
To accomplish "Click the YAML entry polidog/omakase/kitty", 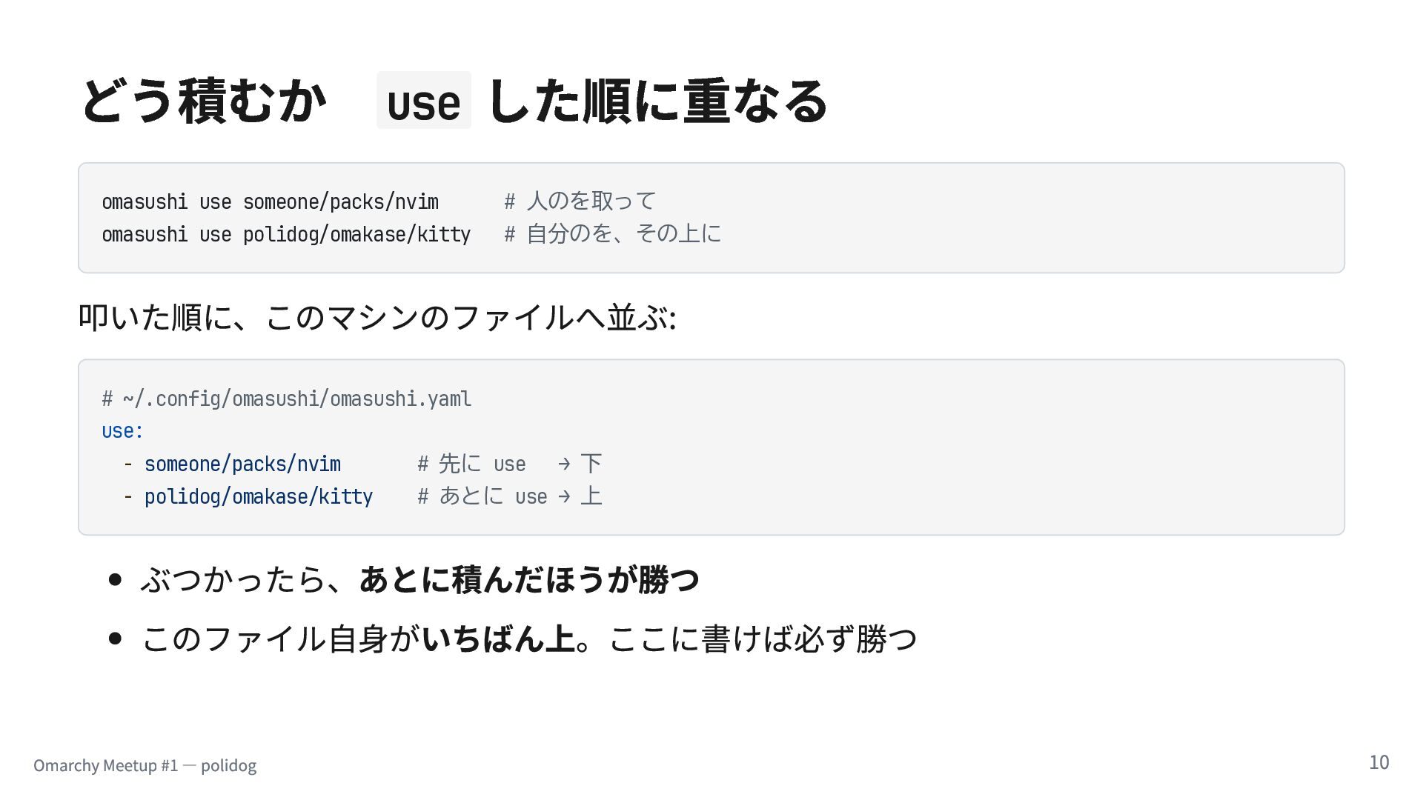I will 259,496.
